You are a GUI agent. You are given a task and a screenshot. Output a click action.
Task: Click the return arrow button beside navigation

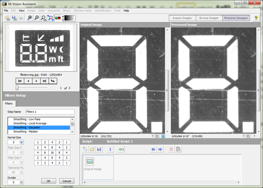[53, 81]
